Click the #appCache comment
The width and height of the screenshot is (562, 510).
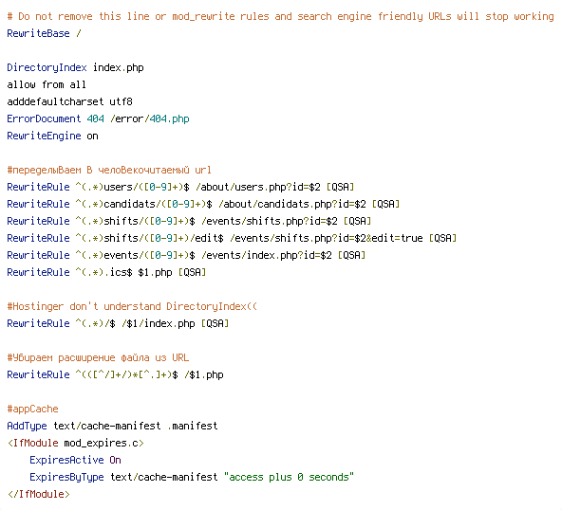[x=32, y=409]
